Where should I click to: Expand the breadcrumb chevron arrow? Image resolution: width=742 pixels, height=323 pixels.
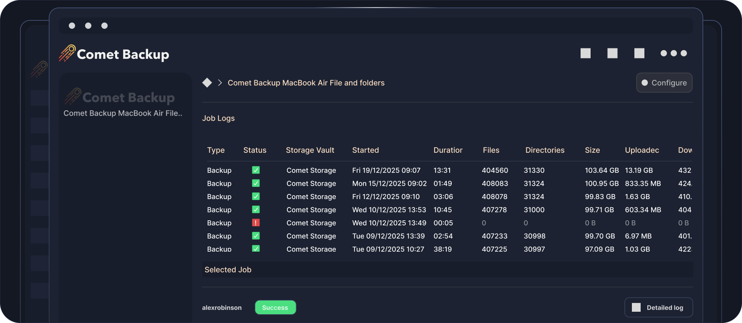coord(220,83)
